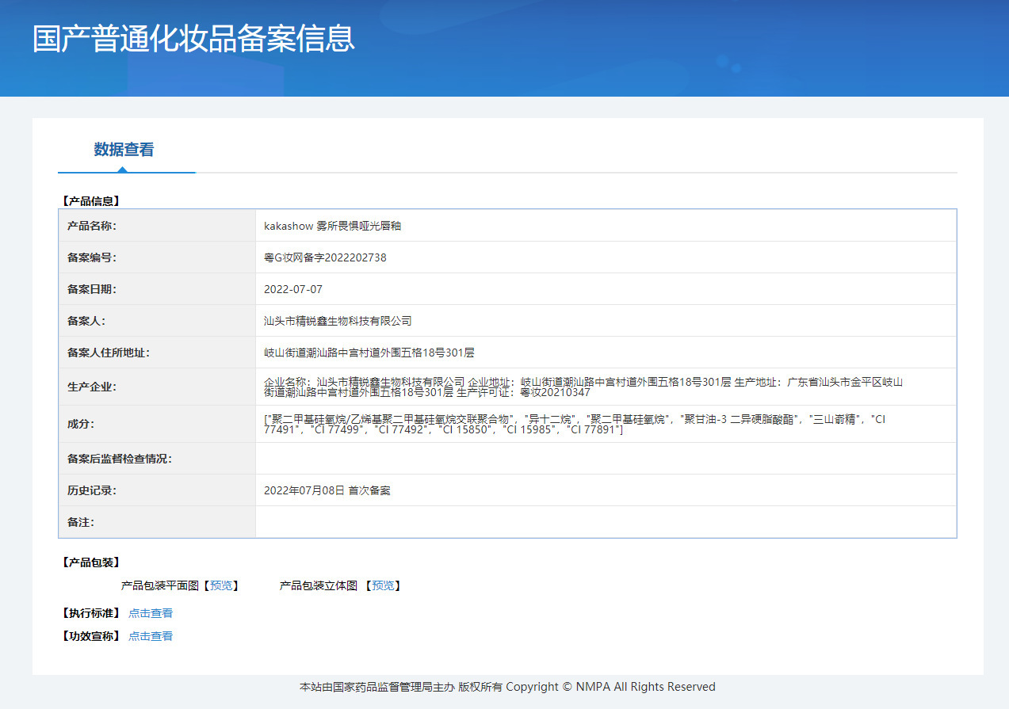
Task: Click the empty 备注 value cell
Action: [x=606, y=522]
